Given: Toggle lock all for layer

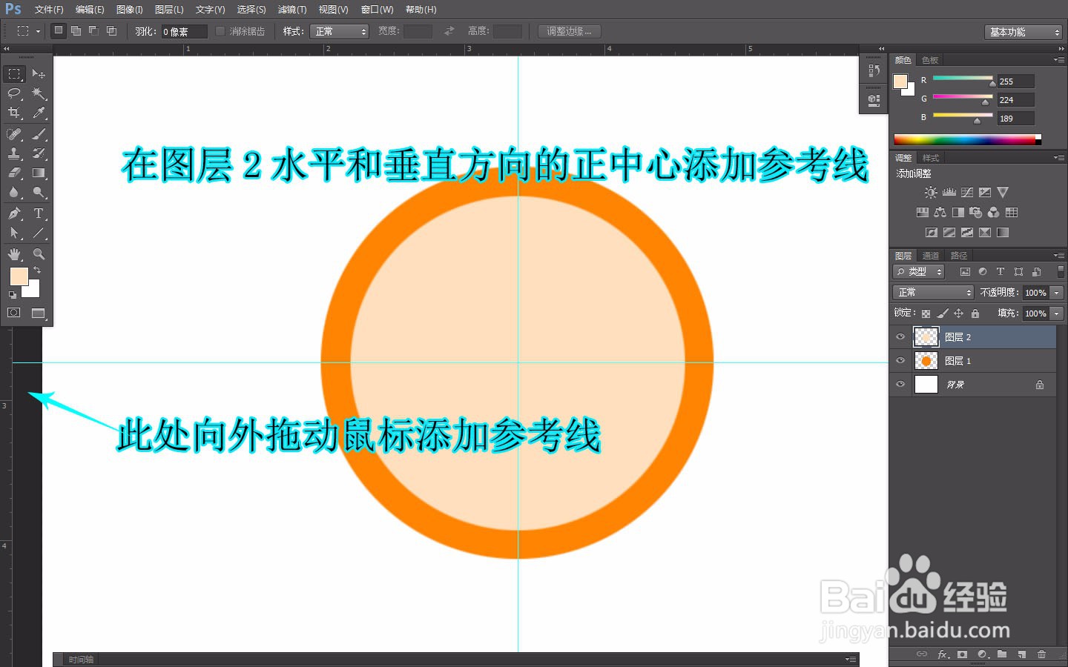Looking at the screenshot, I should [x=975, y=313].
